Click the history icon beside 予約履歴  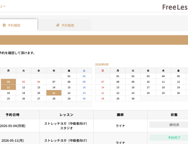[x=58, y=25]
